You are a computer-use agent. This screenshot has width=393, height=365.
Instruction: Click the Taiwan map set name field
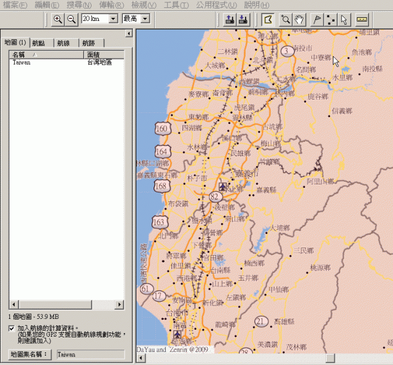tap(90, 354)
